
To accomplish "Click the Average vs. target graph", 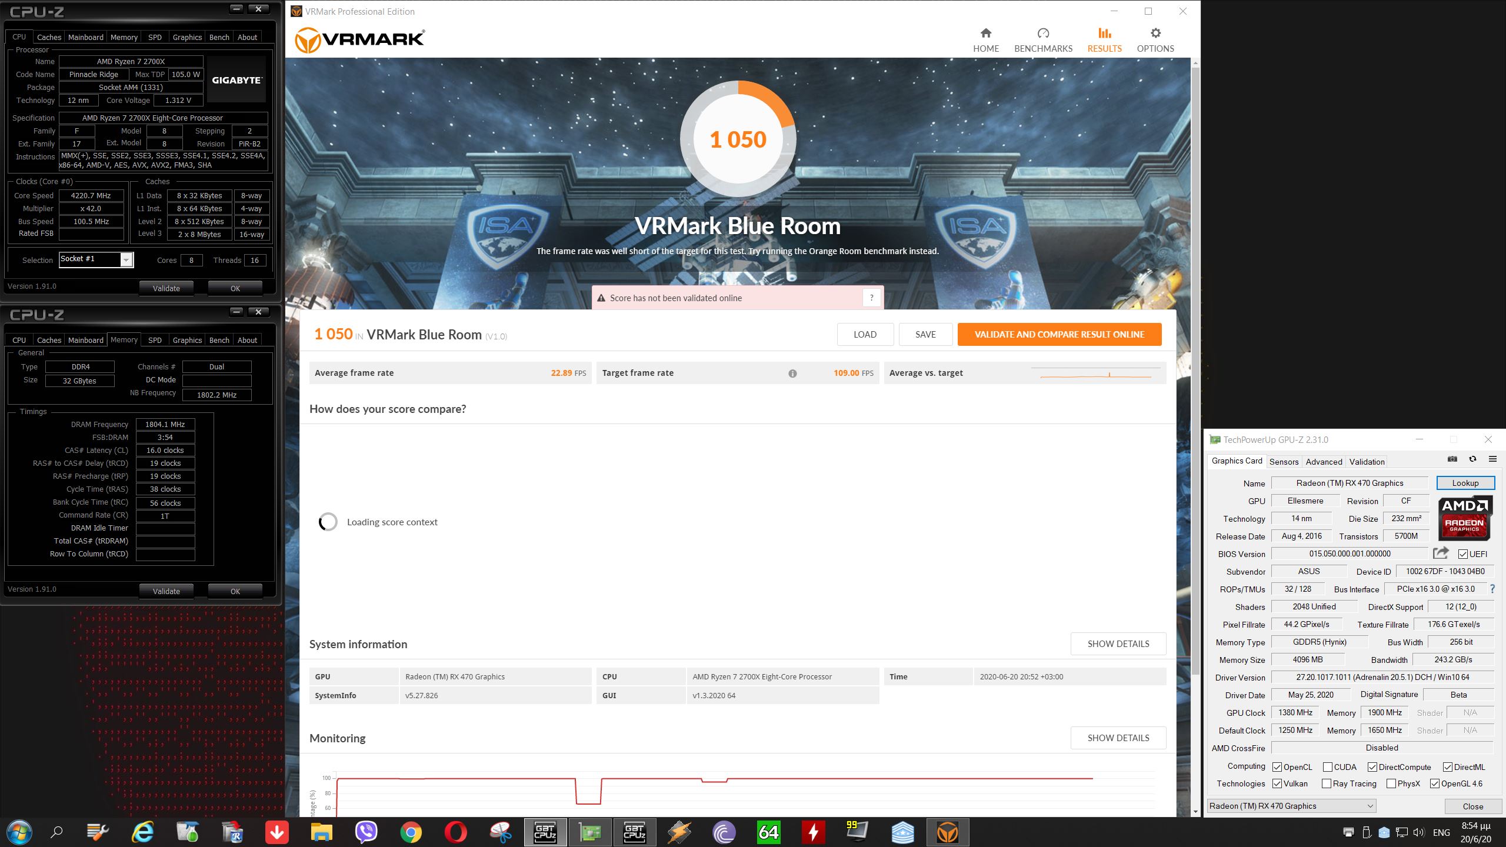I will coord(1096,373).
